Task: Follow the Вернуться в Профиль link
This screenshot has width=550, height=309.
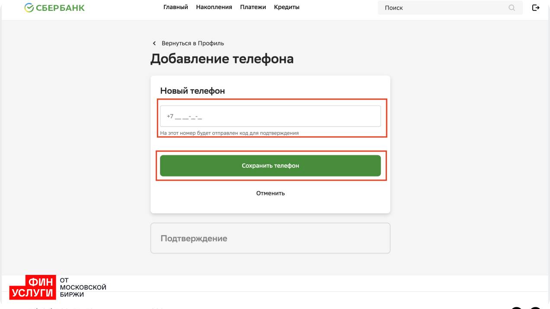Action: click(193, 44)
